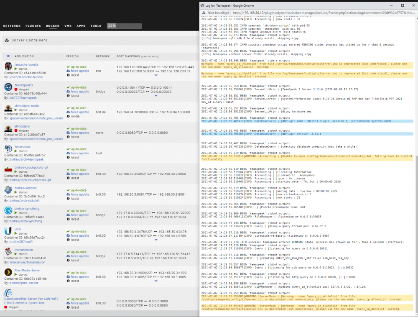Image resolution: width=418 pixels, height=317 pixels.
Task: Click the TeamSpeak3 container icon
Action: 8,87
